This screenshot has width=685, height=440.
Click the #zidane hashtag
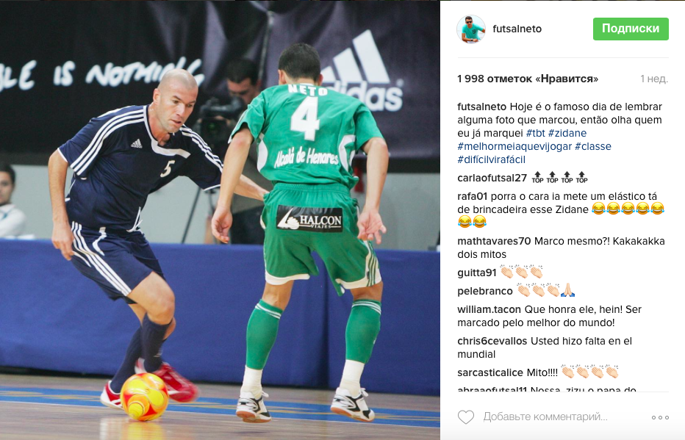click(x=567, y=133)
